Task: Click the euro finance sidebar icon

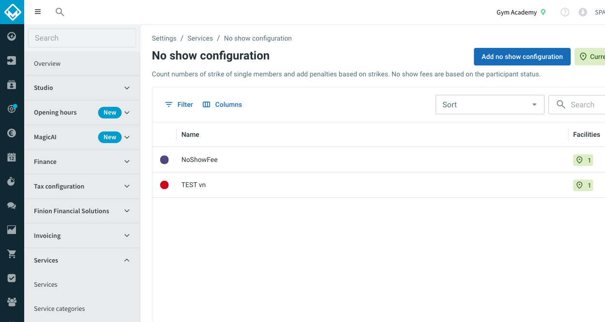Action: click(x=12, y=133)
